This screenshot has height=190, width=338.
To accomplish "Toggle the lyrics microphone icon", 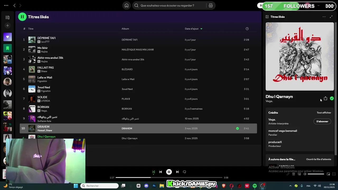I will coord(288,174).
